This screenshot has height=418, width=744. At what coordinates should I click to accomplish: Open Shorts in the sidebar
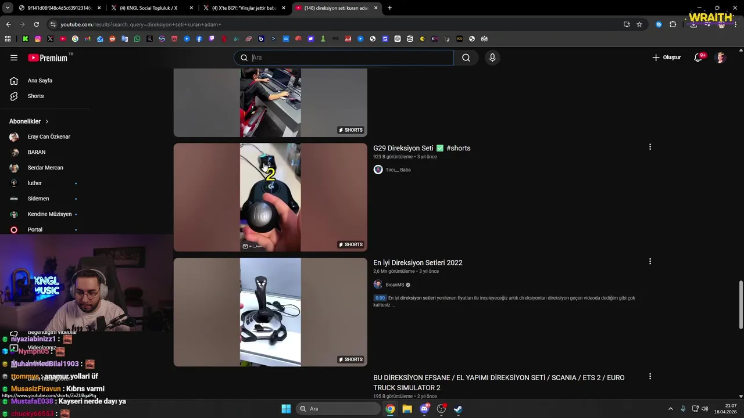pyautogui.click(x=35, y=96)
